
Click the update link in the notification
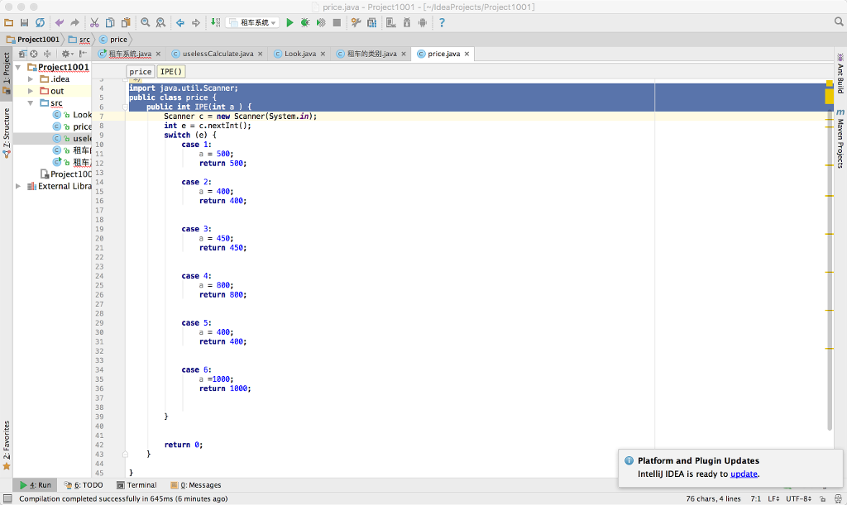[x=744, y=473]
